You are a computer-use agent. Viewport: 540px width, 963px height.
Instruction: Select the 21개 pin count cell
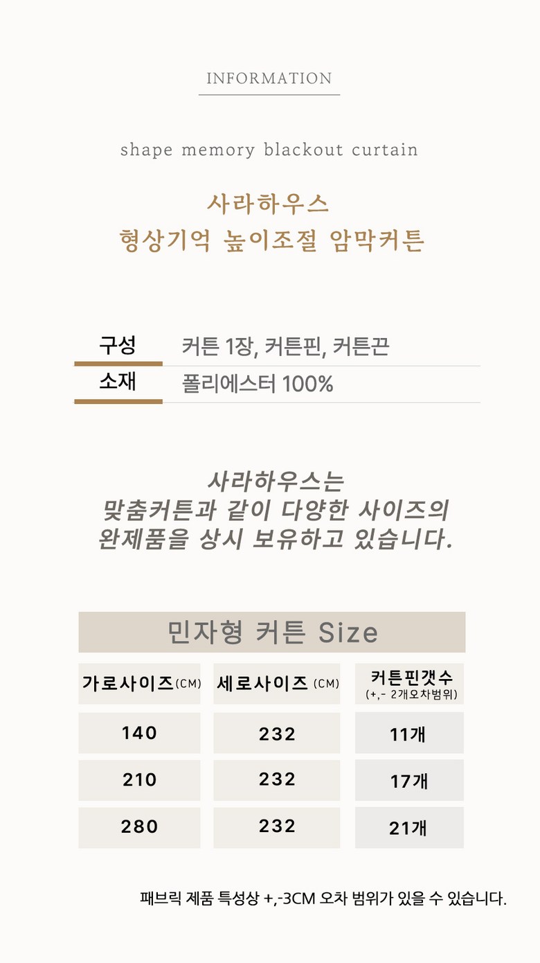pyautogui.click(x=409, y=827)
